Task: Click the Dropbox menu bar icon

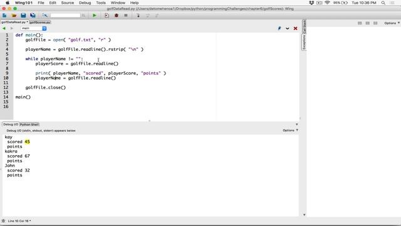Action: click(x=311, y=3)
